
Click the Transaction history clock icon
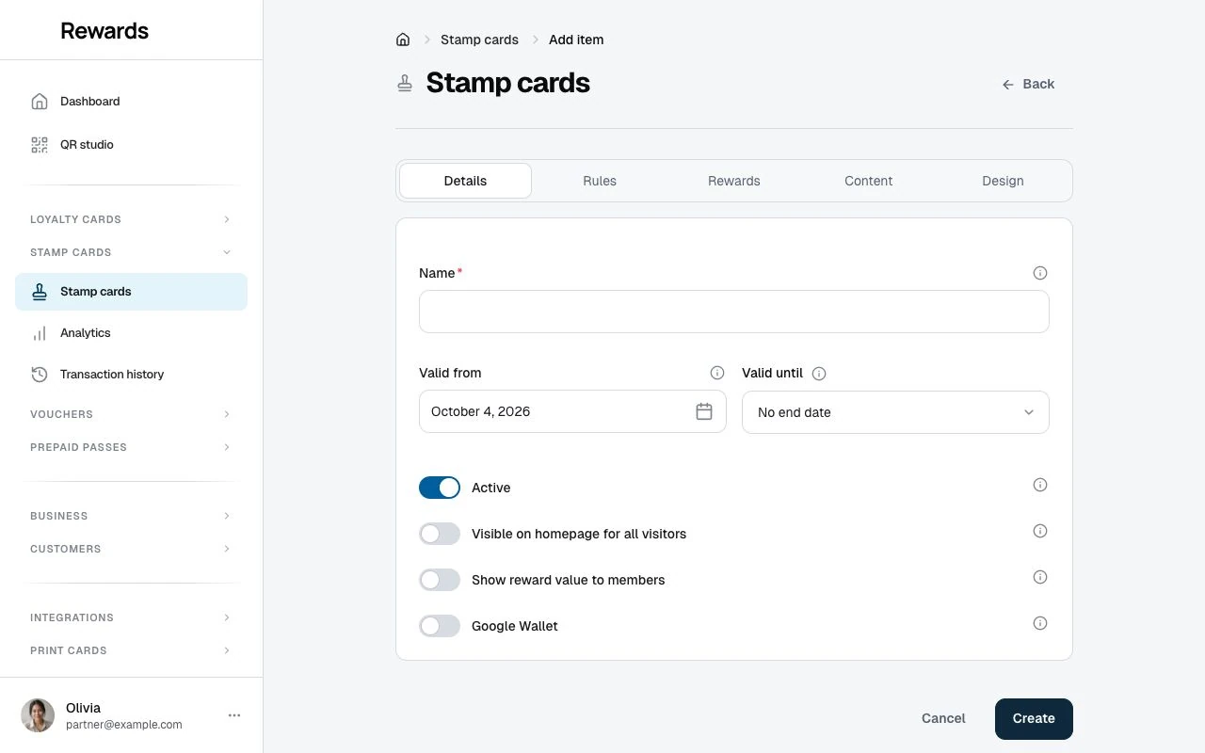[x=40, y=375]
